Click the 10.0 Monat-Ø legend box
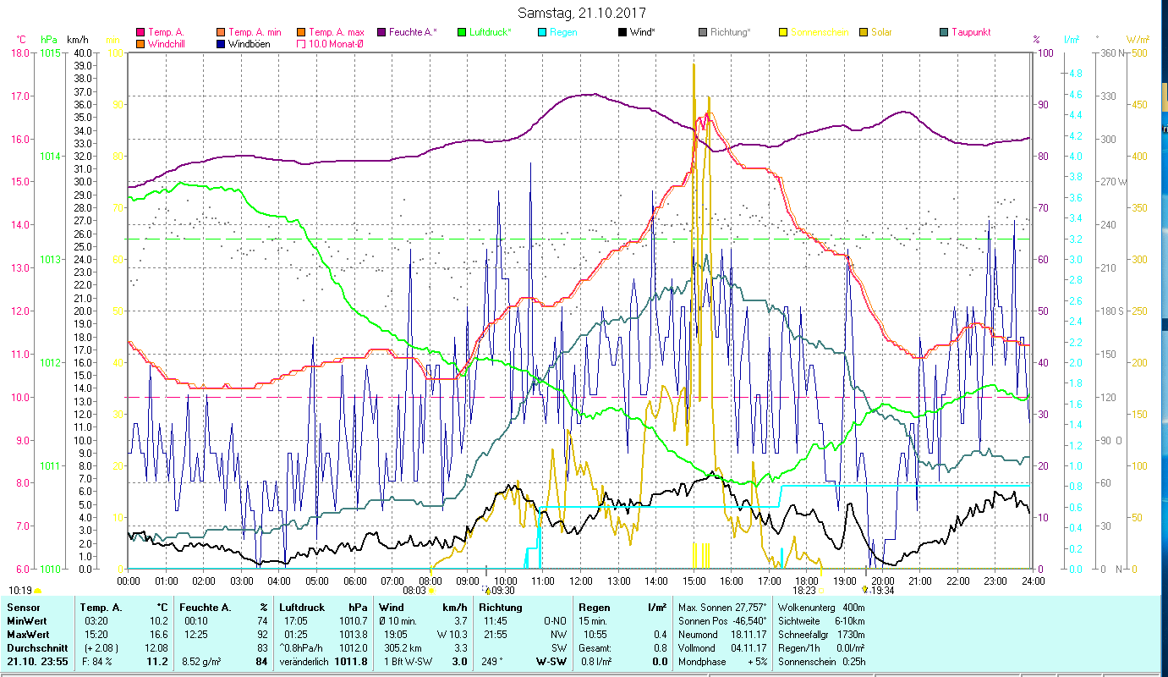 300,43
